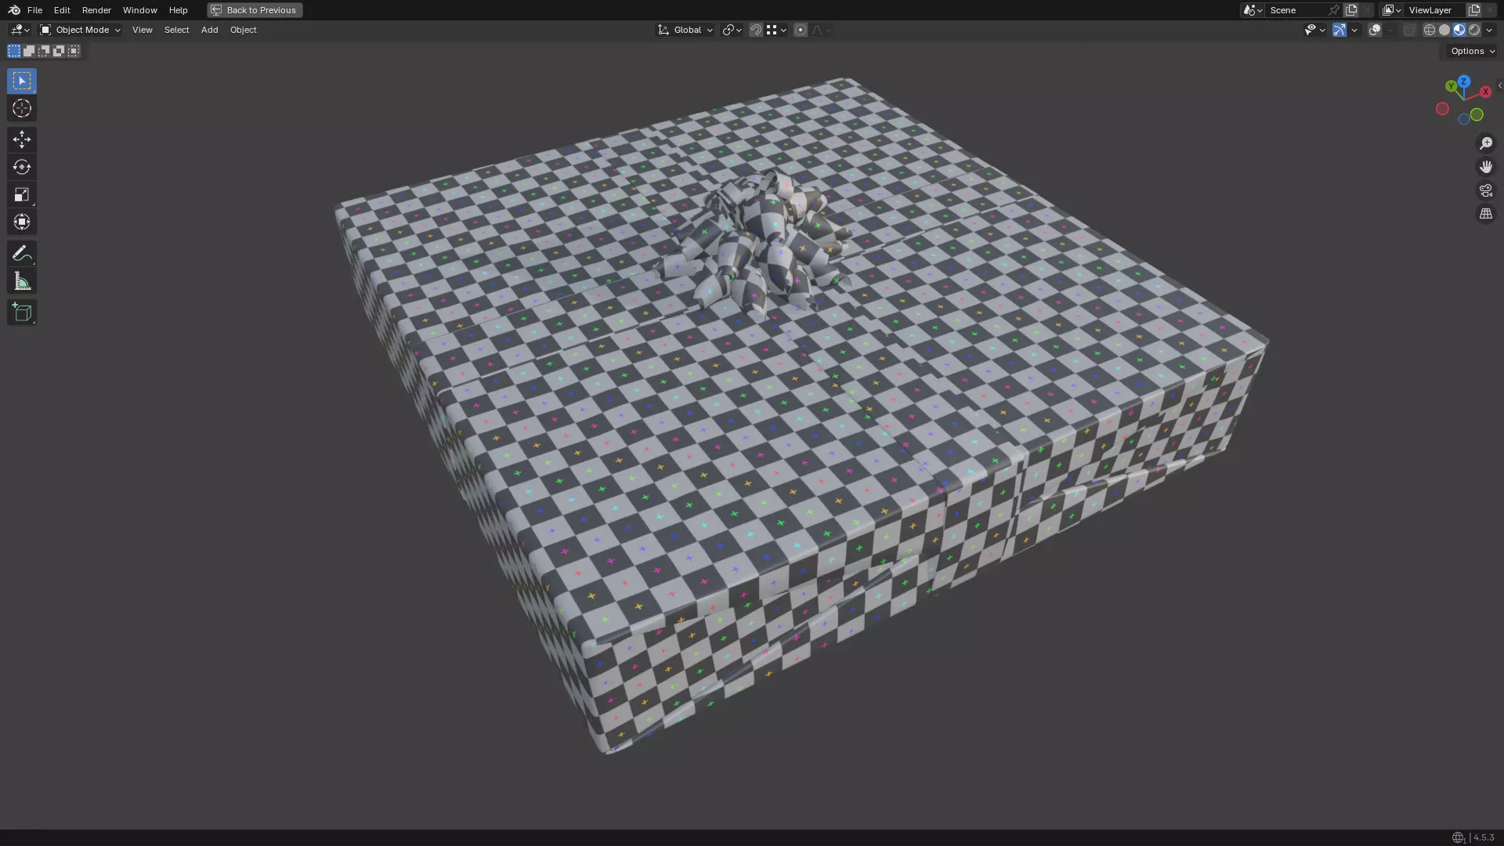Image resolution: width=1504 pixels, height=846 pixels.
Task: Open the viewport Add menu
Action: coord(209,30)
